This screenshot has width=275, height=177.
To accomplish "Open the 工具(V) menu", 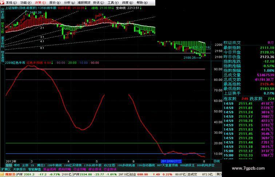I will pyautogui.click(x=113, y=3).
